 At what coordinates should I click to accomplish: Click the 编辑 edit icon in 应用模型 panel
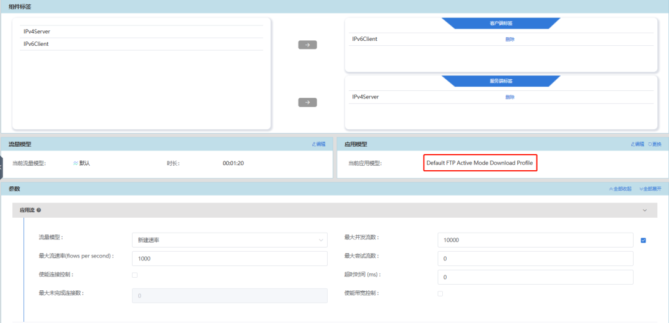click(635, 144)
